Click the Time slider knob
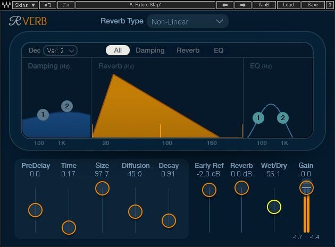 pyautogui.click(x=69, y=227)
